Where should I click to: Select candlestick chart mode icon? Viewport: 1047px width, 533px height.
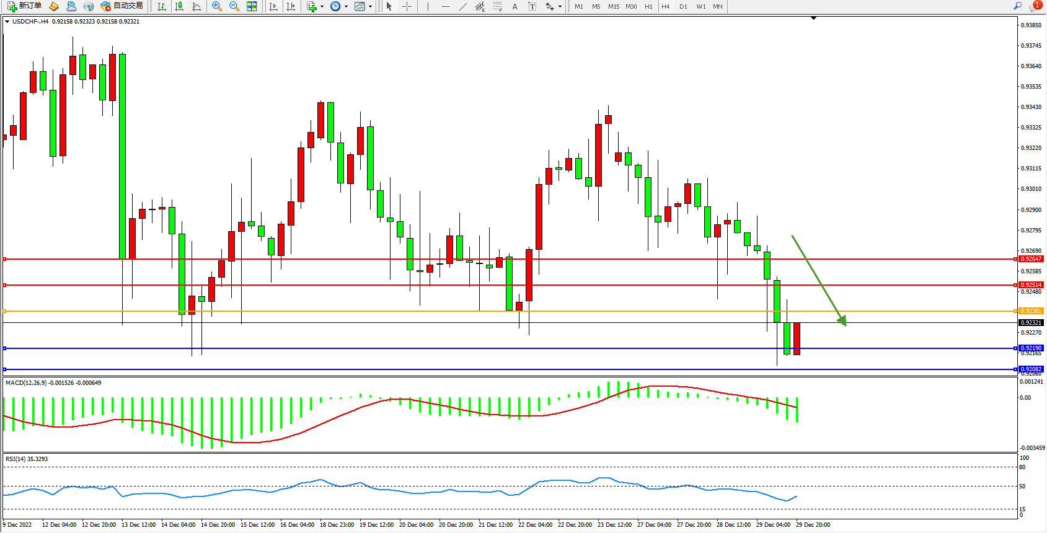179,6
